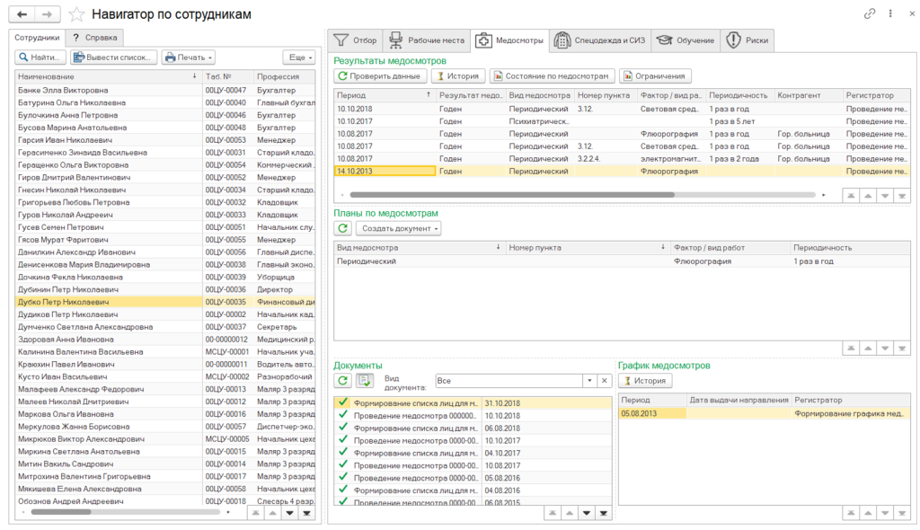Viewport: 920px width, 530px height.
Task: Sort employees by Наименование column header
Action: click(109, 77)
